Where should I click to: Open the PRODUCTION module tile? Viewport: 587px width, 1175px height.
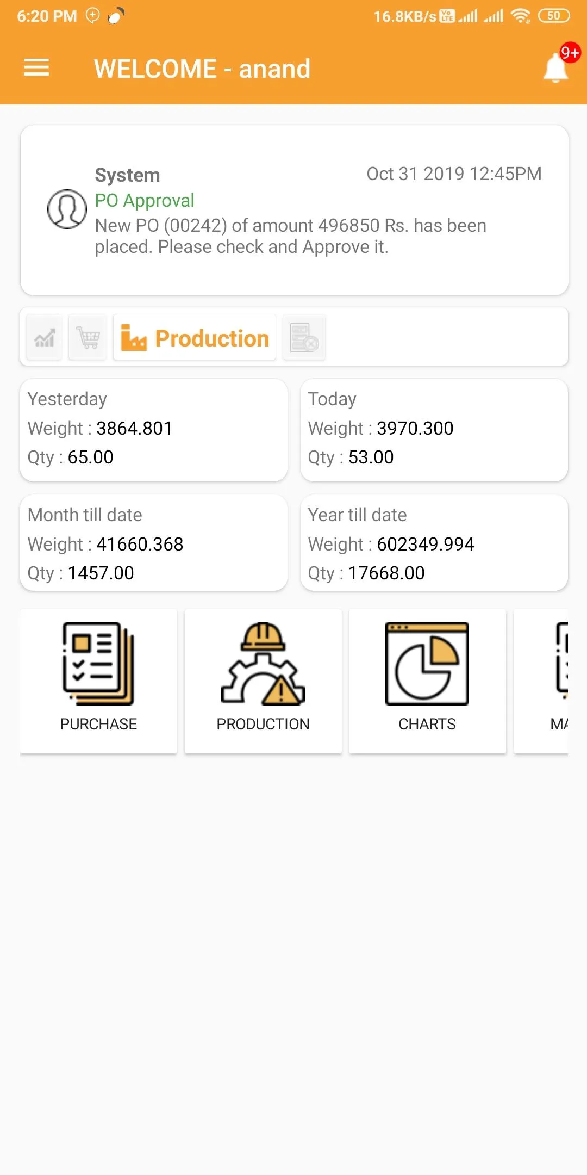coord(263,681)
